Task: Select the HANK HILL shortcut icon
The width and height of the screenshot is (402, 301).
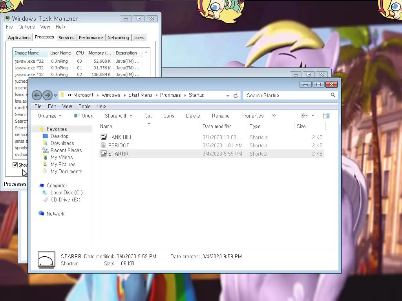Action: 103,137
